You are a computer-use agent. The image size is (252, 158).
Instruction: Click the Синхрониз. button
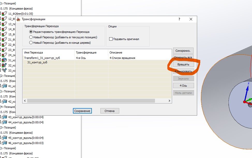(183, 51)
